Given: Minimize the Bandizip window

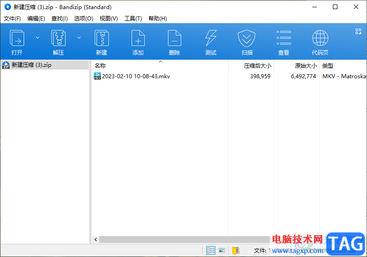Looking at the screenshot, I should pos(315,7).
